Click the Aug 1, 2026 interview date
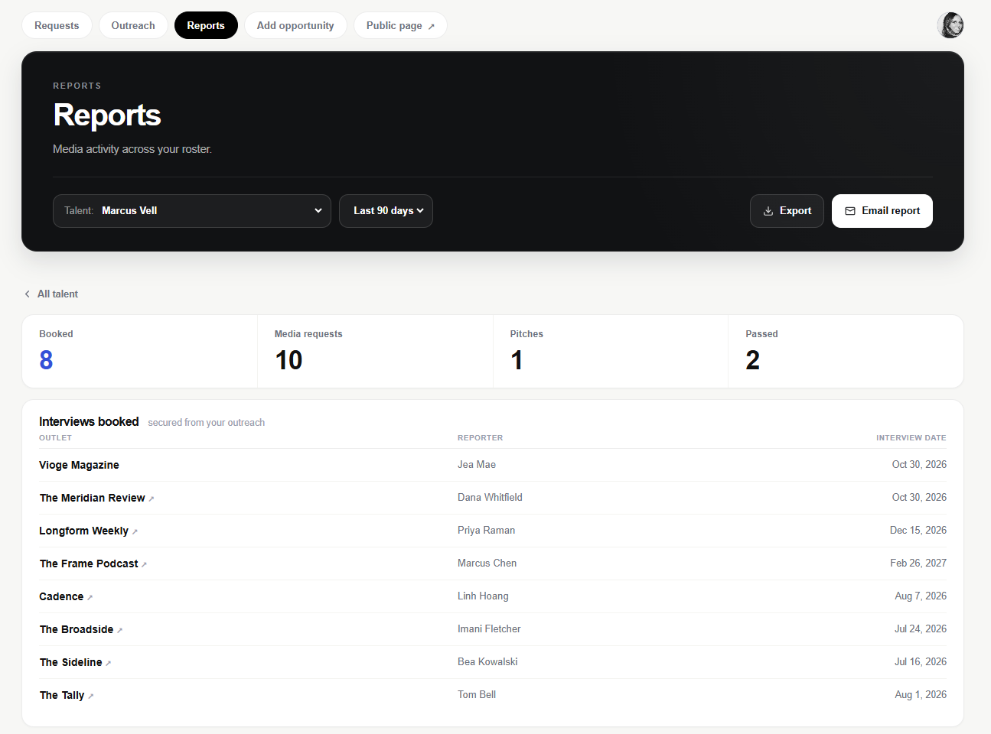This screenshot has height=734, width=991. pos(921,695)
